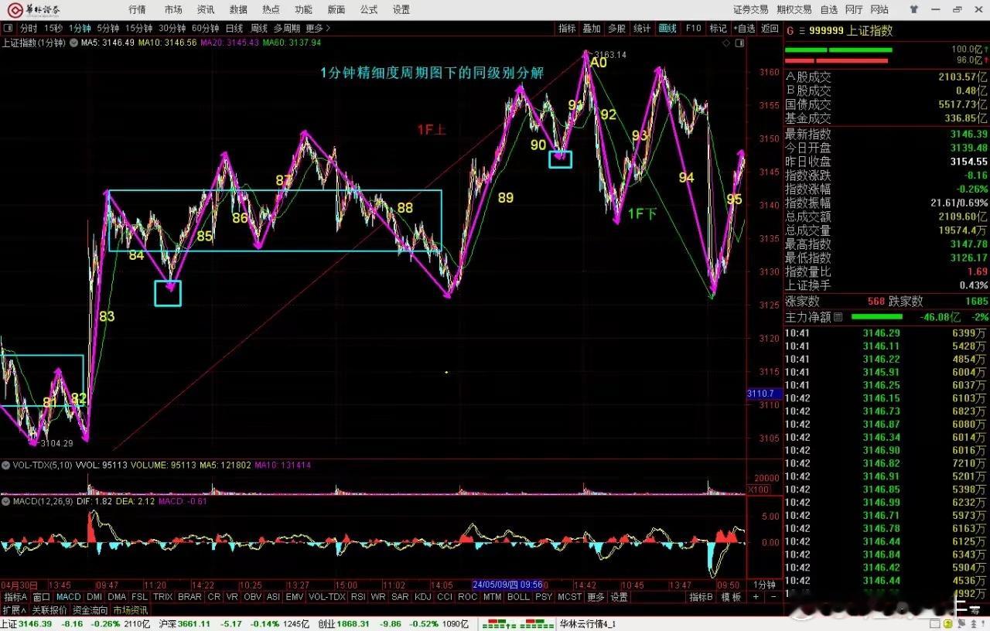Switch to the 5分钟 chart period
The width and height of the screenshot is (990, 631).
108,29
